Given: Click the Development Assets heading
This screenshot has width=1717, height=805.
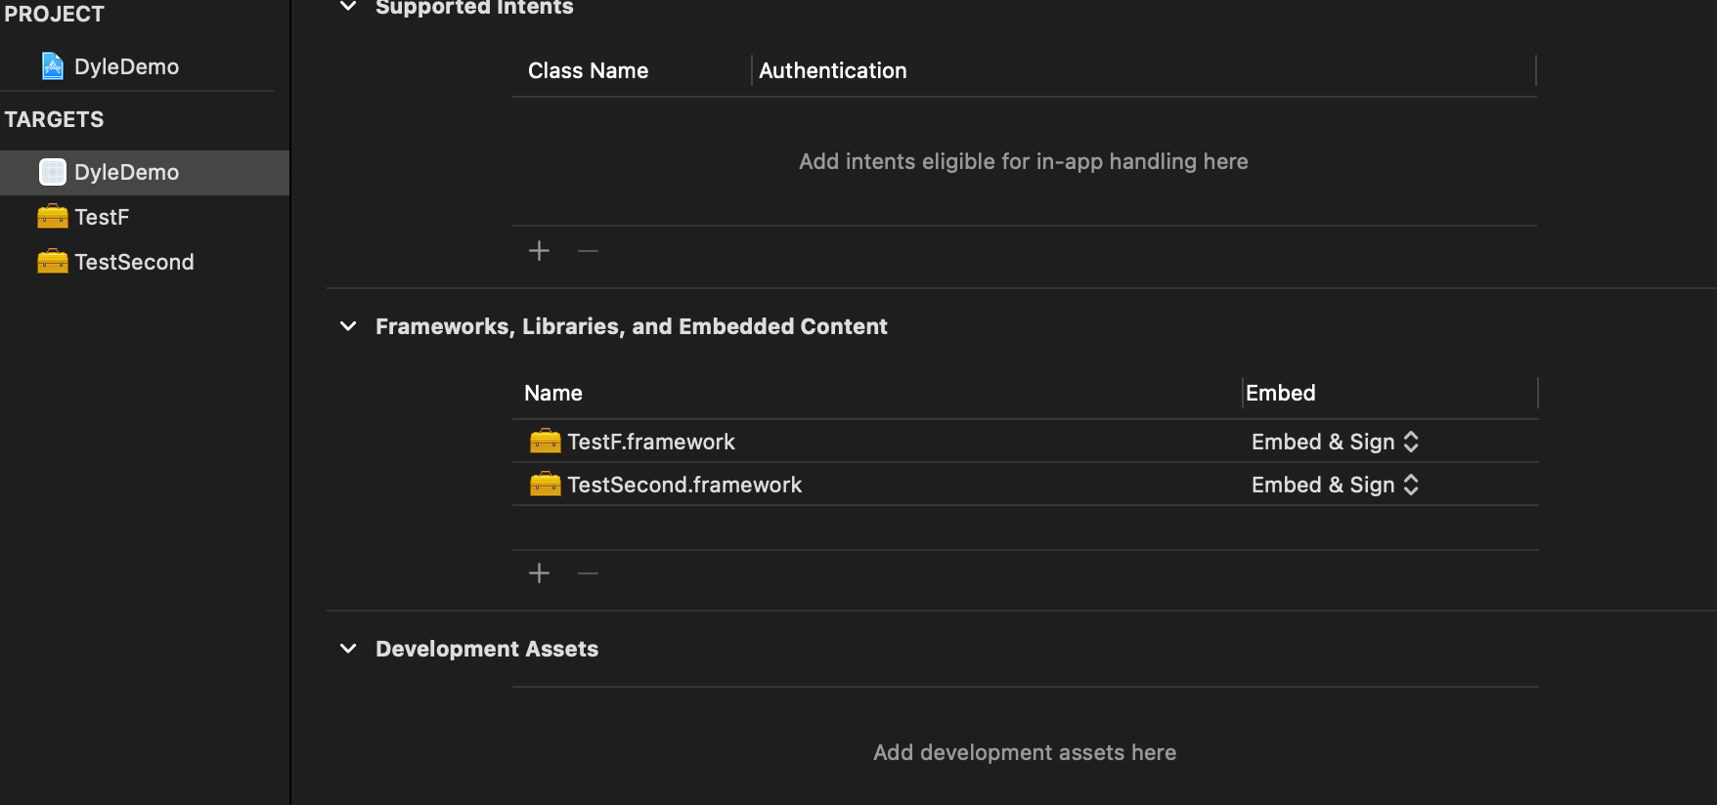Looking at the screenshot, I should (x=487, y=649).
